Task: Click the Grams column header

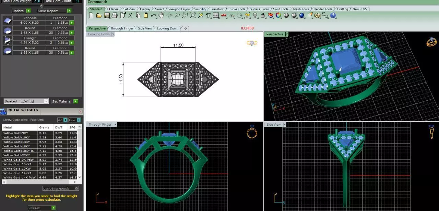Action: tap(46, 127)
